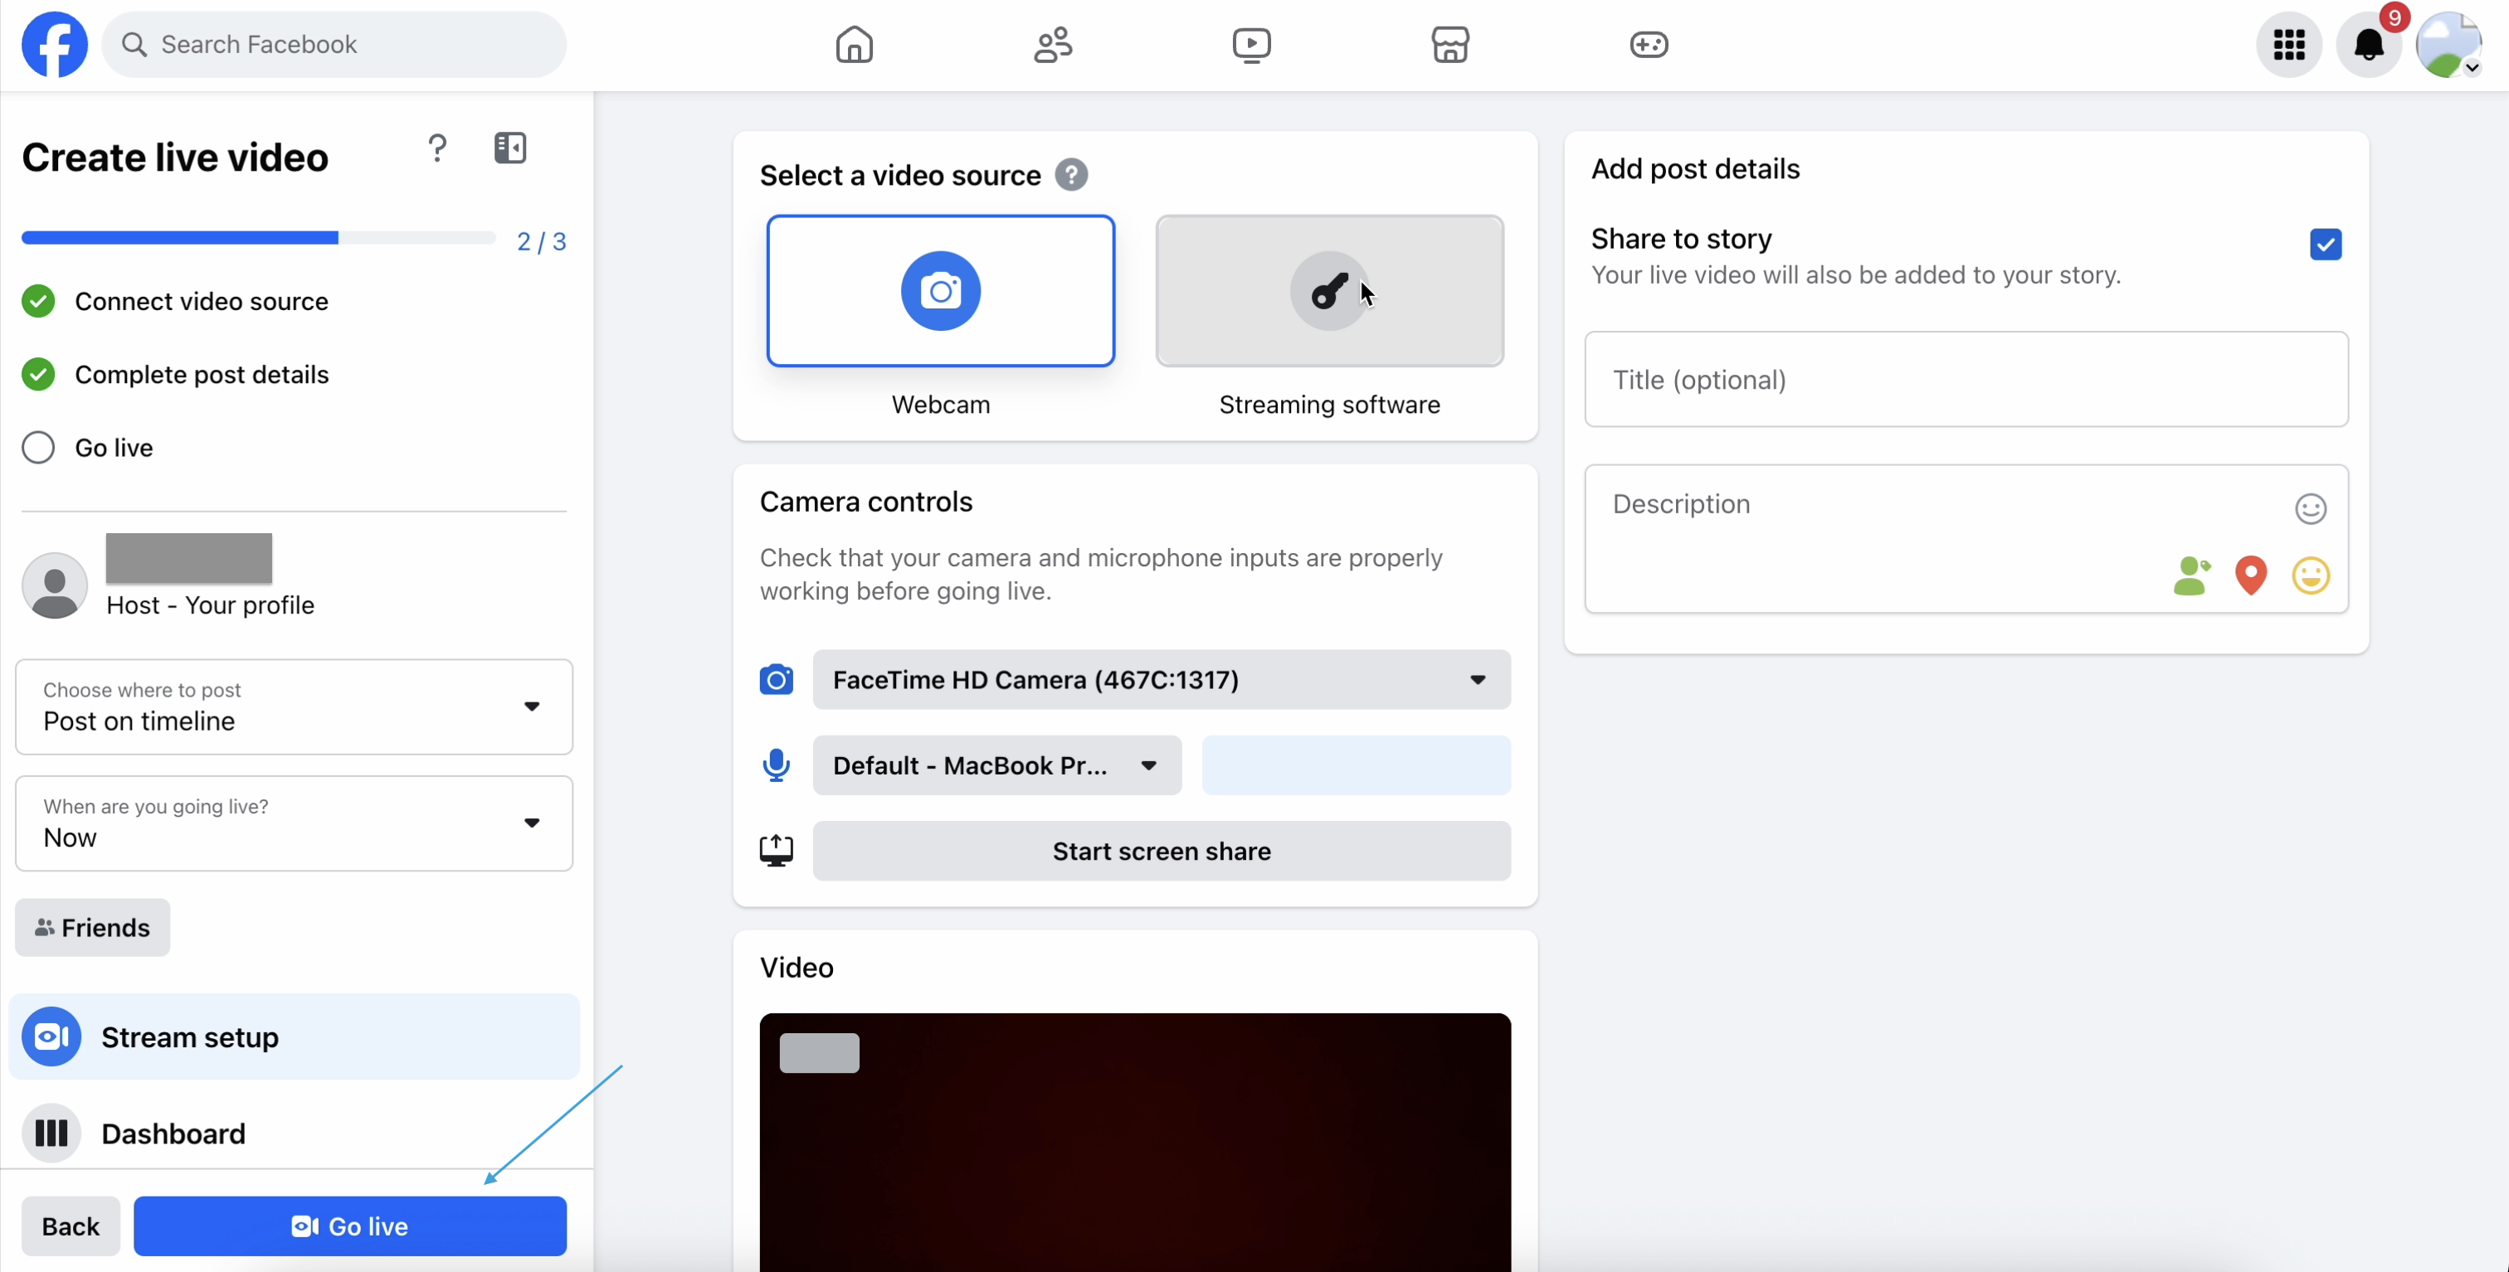Select the Webcam video source
Screen dimensions: 2509x1272
[x=940, y=291]
